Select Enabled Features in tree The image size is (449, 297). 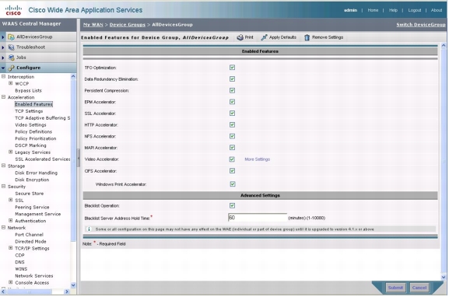(x=33, y=104)
